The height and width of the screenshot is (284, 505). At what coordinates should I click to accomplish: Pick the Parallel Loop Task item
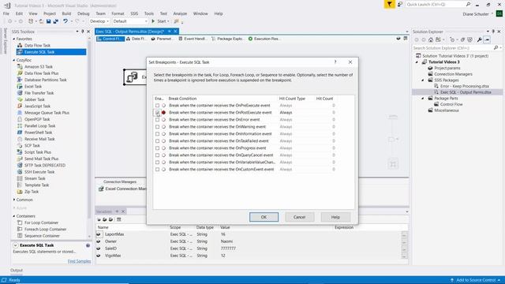40,126
